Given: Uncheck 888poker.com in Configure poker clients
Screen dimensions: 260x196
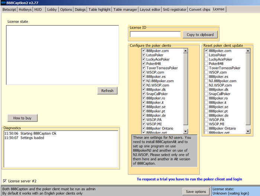Looking at the screenshot, I should 144,51.
